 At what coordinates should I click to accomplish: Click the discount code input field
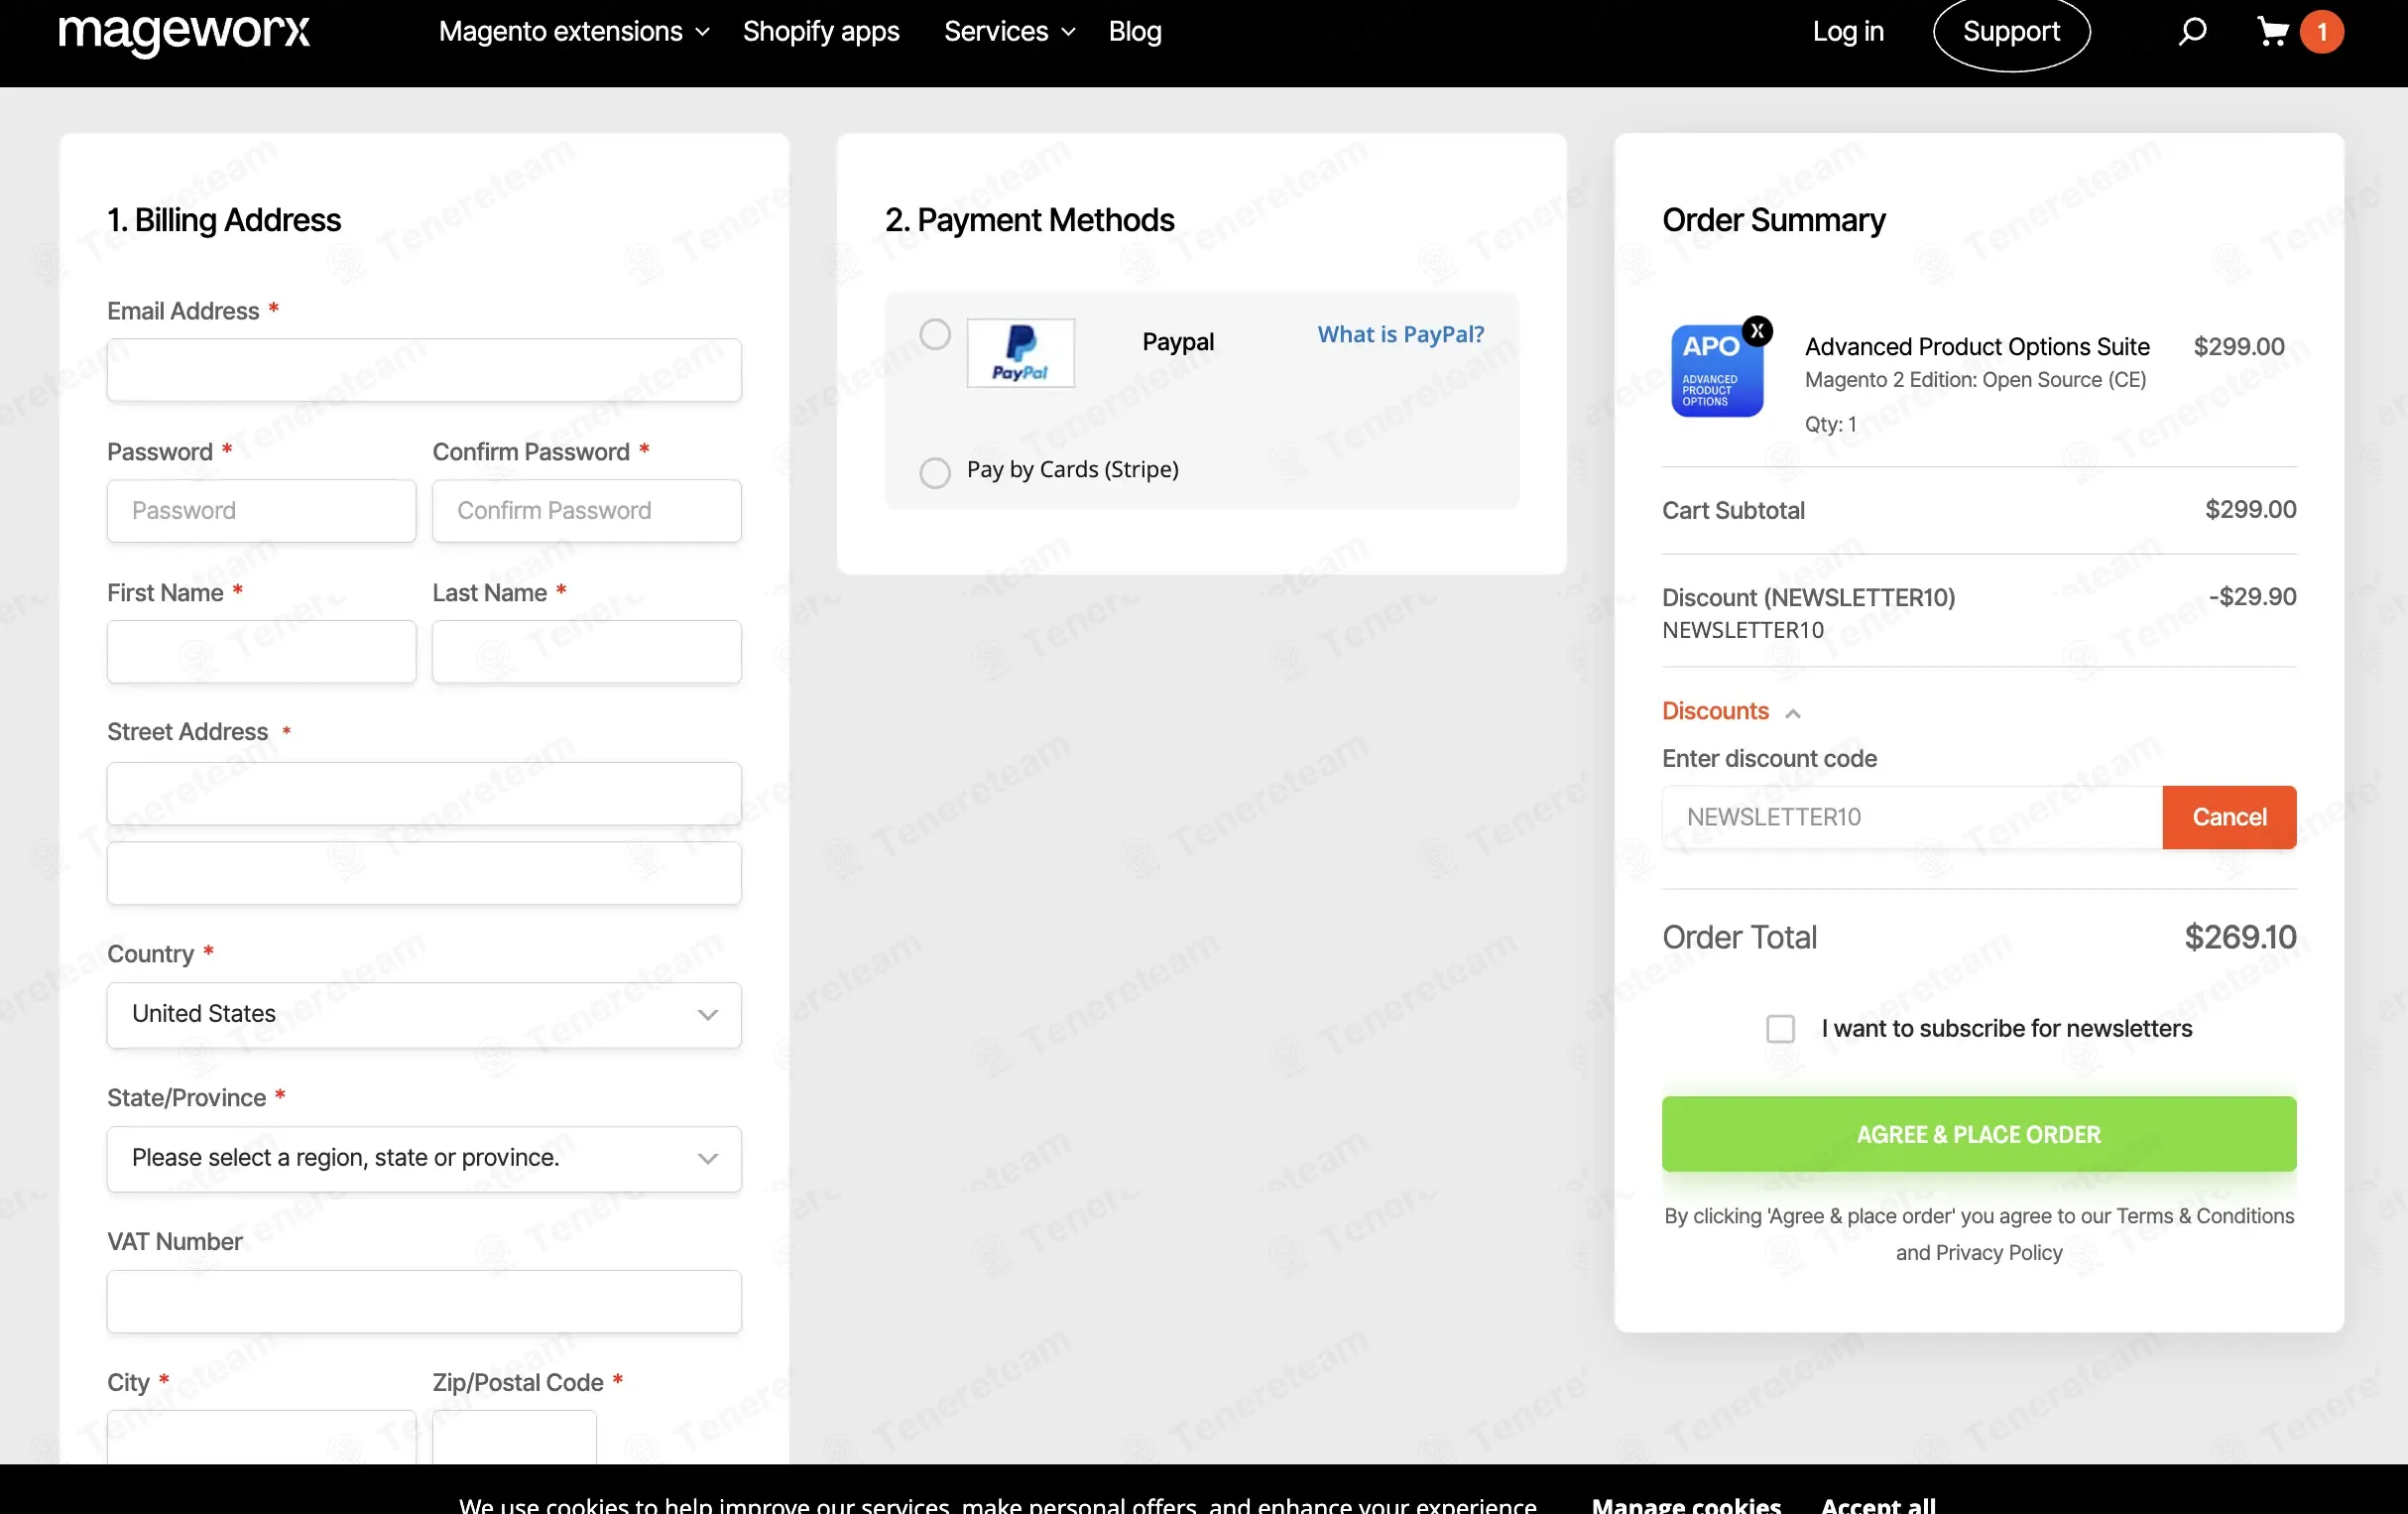tap(1912, 818)
